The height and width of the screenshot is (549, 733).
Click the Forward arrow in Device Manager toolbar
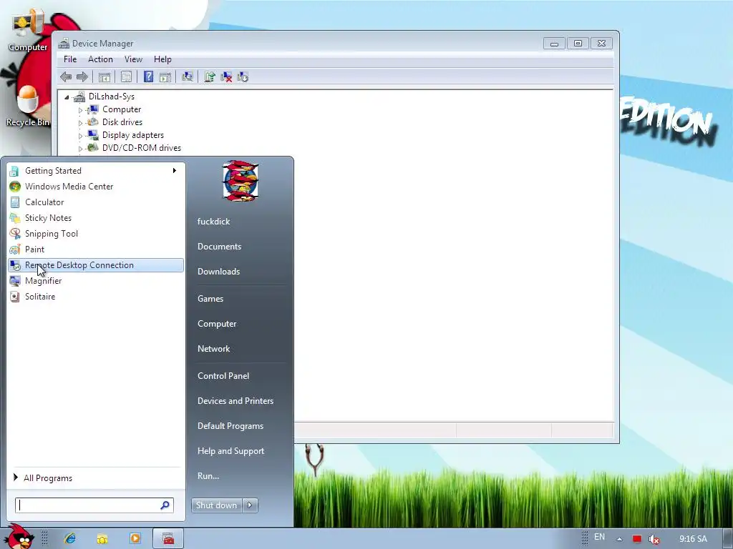click(82, 77)
